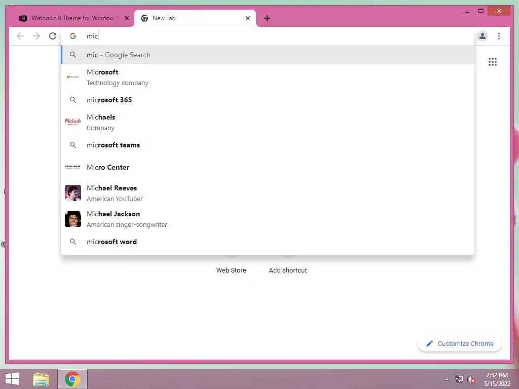Open the taskbar clock and date
Viewport: 519px width, 389px height.
497,379
